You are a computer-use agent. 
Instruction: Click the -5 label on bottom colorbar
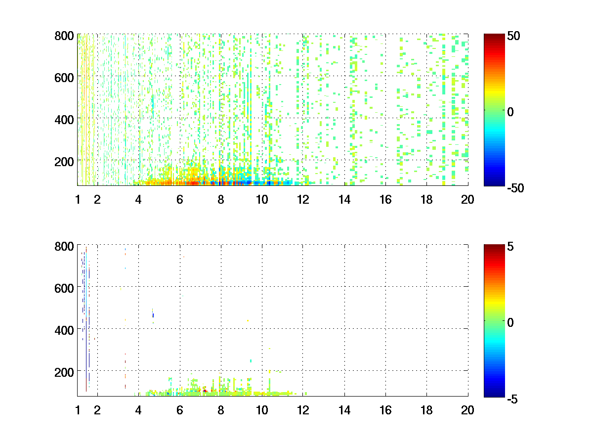point(513,398)
